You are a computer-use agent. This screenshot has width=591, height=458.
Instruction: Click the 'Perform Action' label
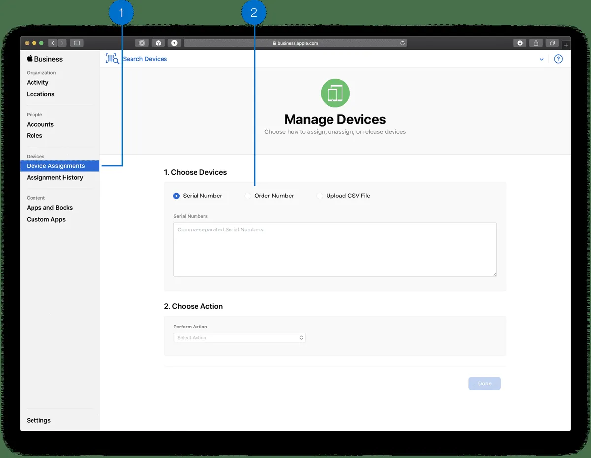(190, 327)
